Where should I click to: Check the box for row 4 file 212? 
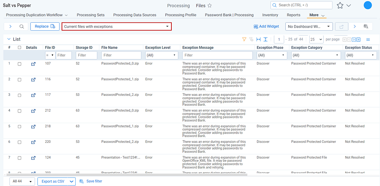19,111
